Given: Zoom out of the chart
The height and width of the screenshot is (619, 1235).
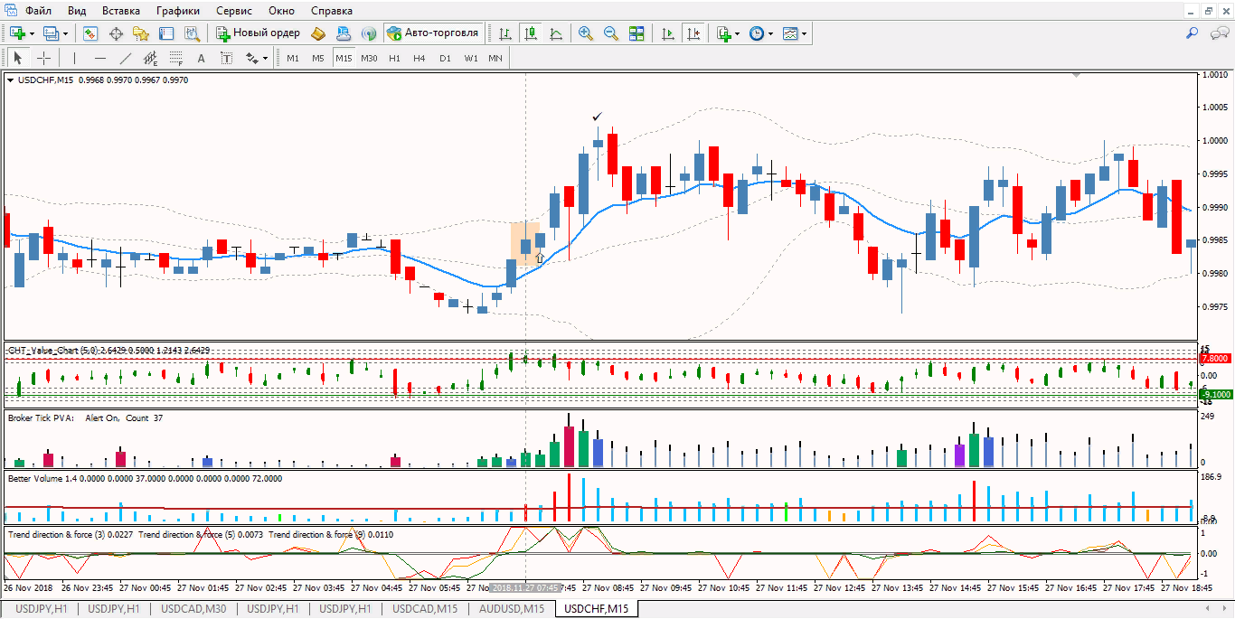Looking at the screenshot, I should pyautogui.click(x=610, y=33).
